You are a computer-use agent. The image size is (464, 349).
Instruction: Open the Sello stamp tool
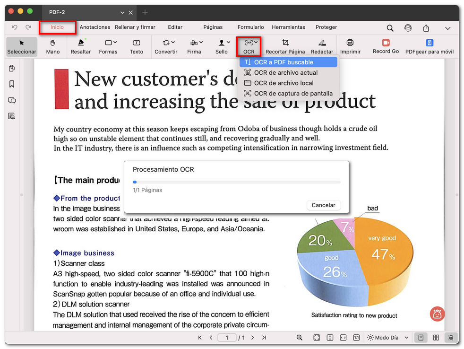[222, 46]
